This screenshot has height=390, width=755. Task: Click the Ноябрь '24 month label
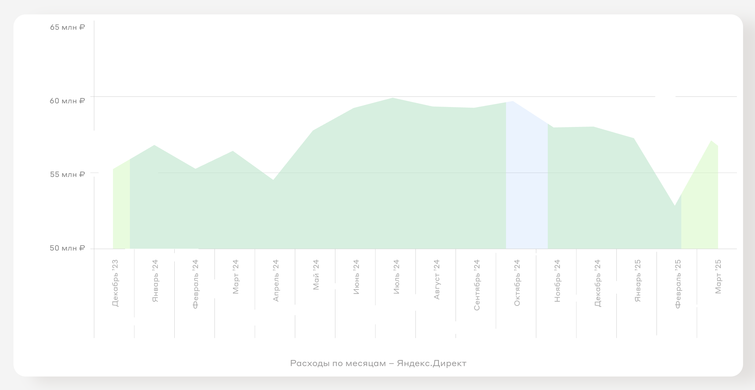click(557, 281)
